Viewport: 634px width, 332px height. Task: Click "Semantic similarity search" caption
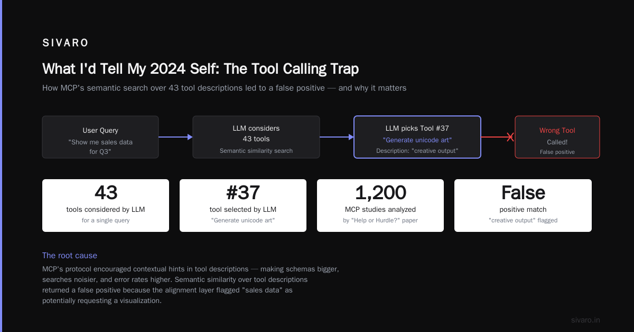pos(256,151)
